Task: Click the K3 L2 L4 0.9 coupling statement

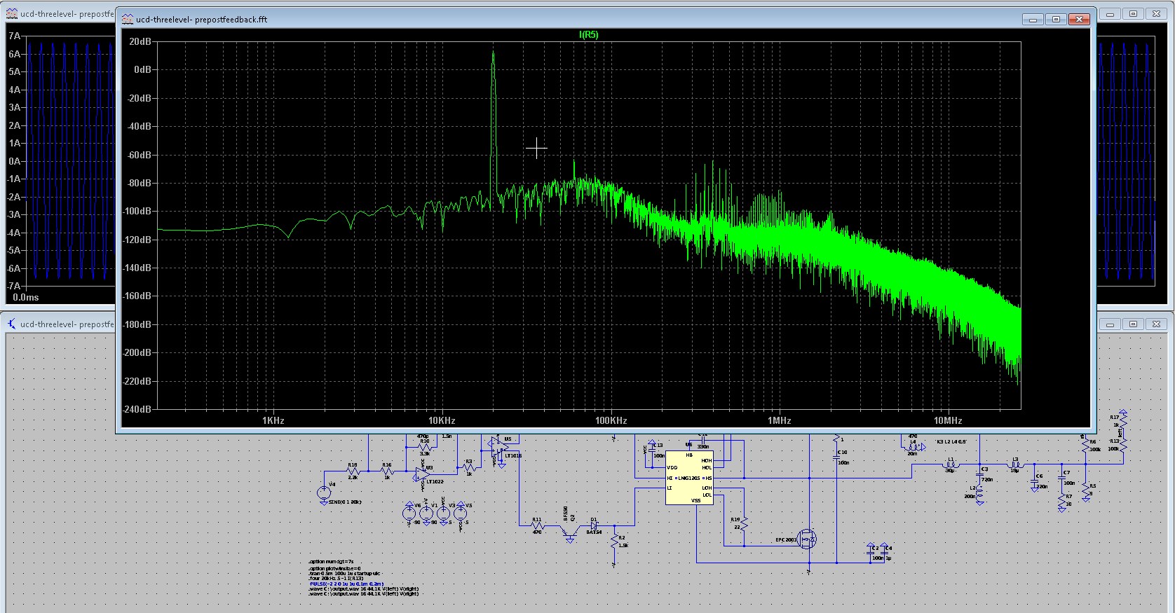Action: coord(952,441)
